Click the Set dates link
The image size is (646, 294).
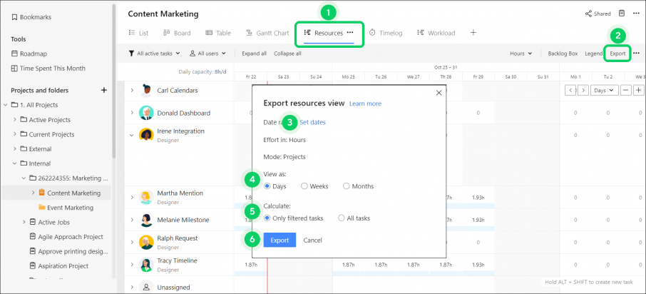coord(313,122)
